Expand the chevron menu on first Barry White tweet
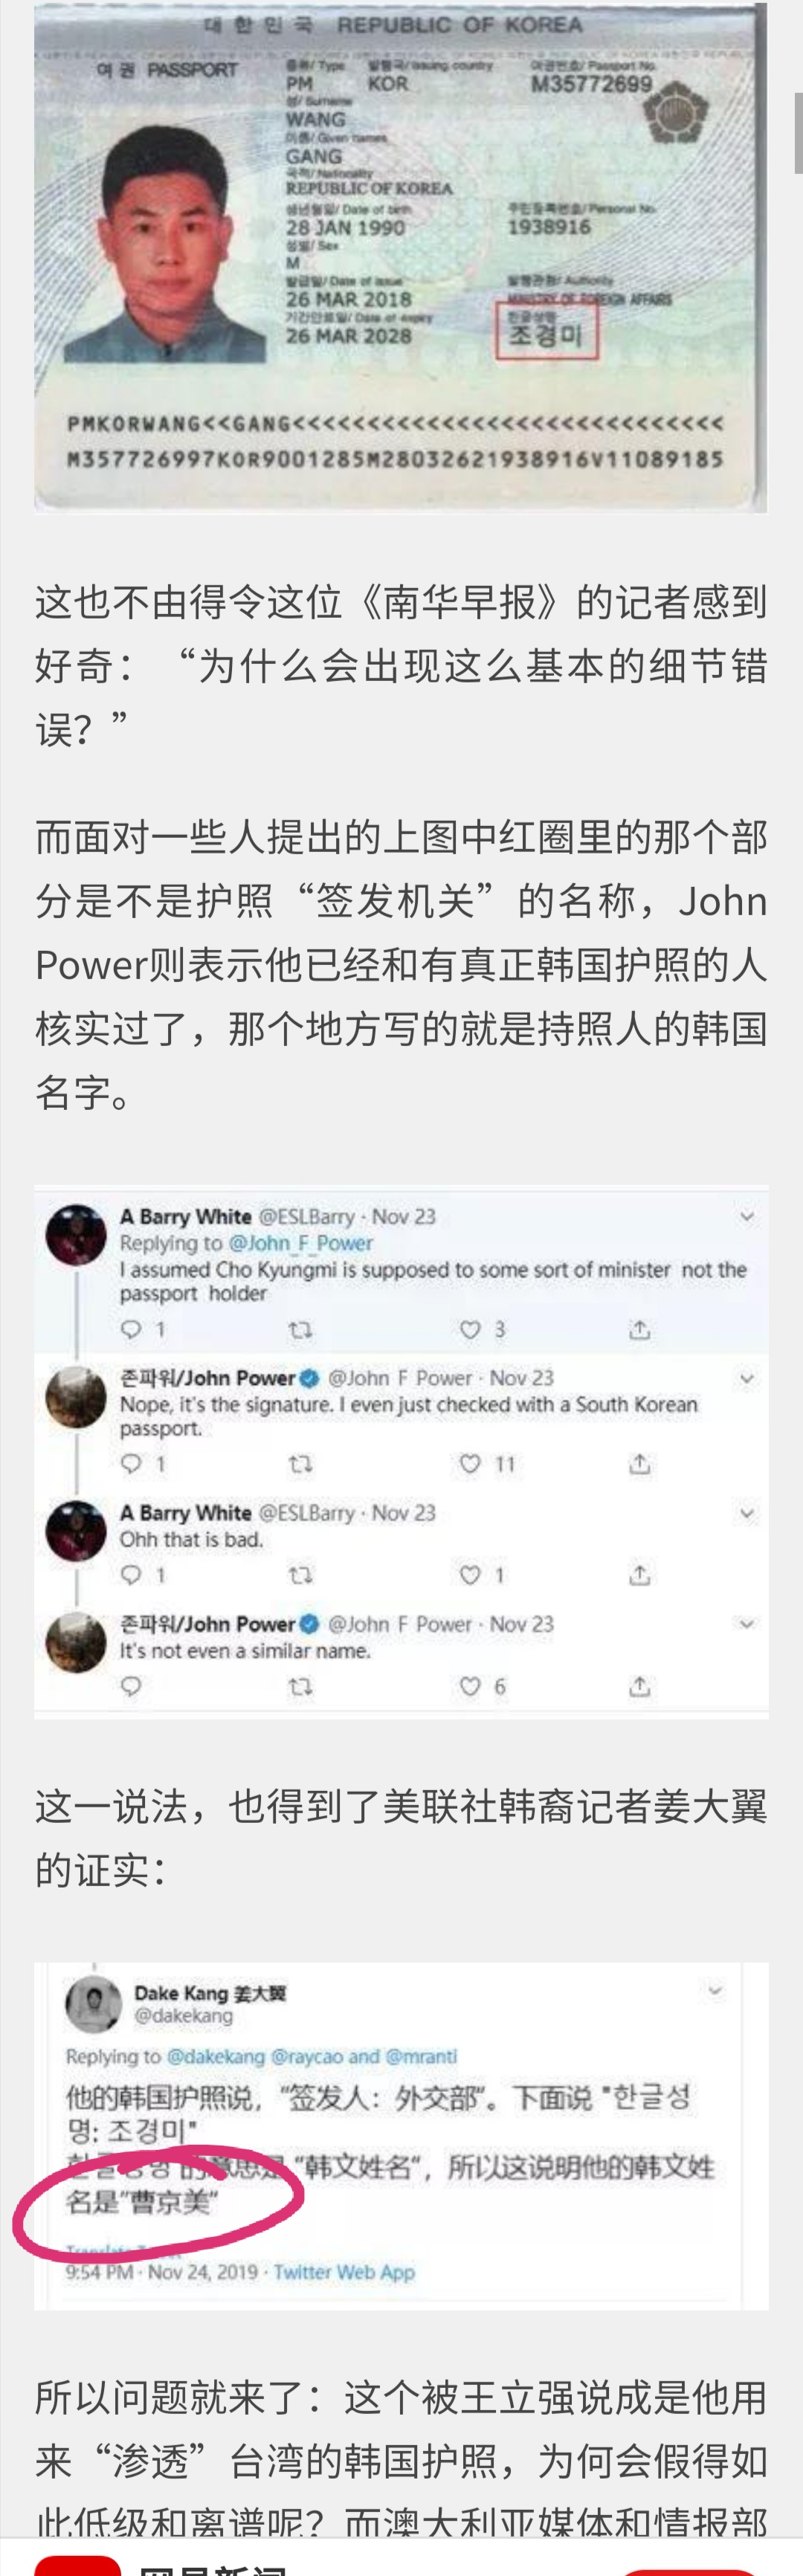 pyautogui.click(x=747, y=1216)
